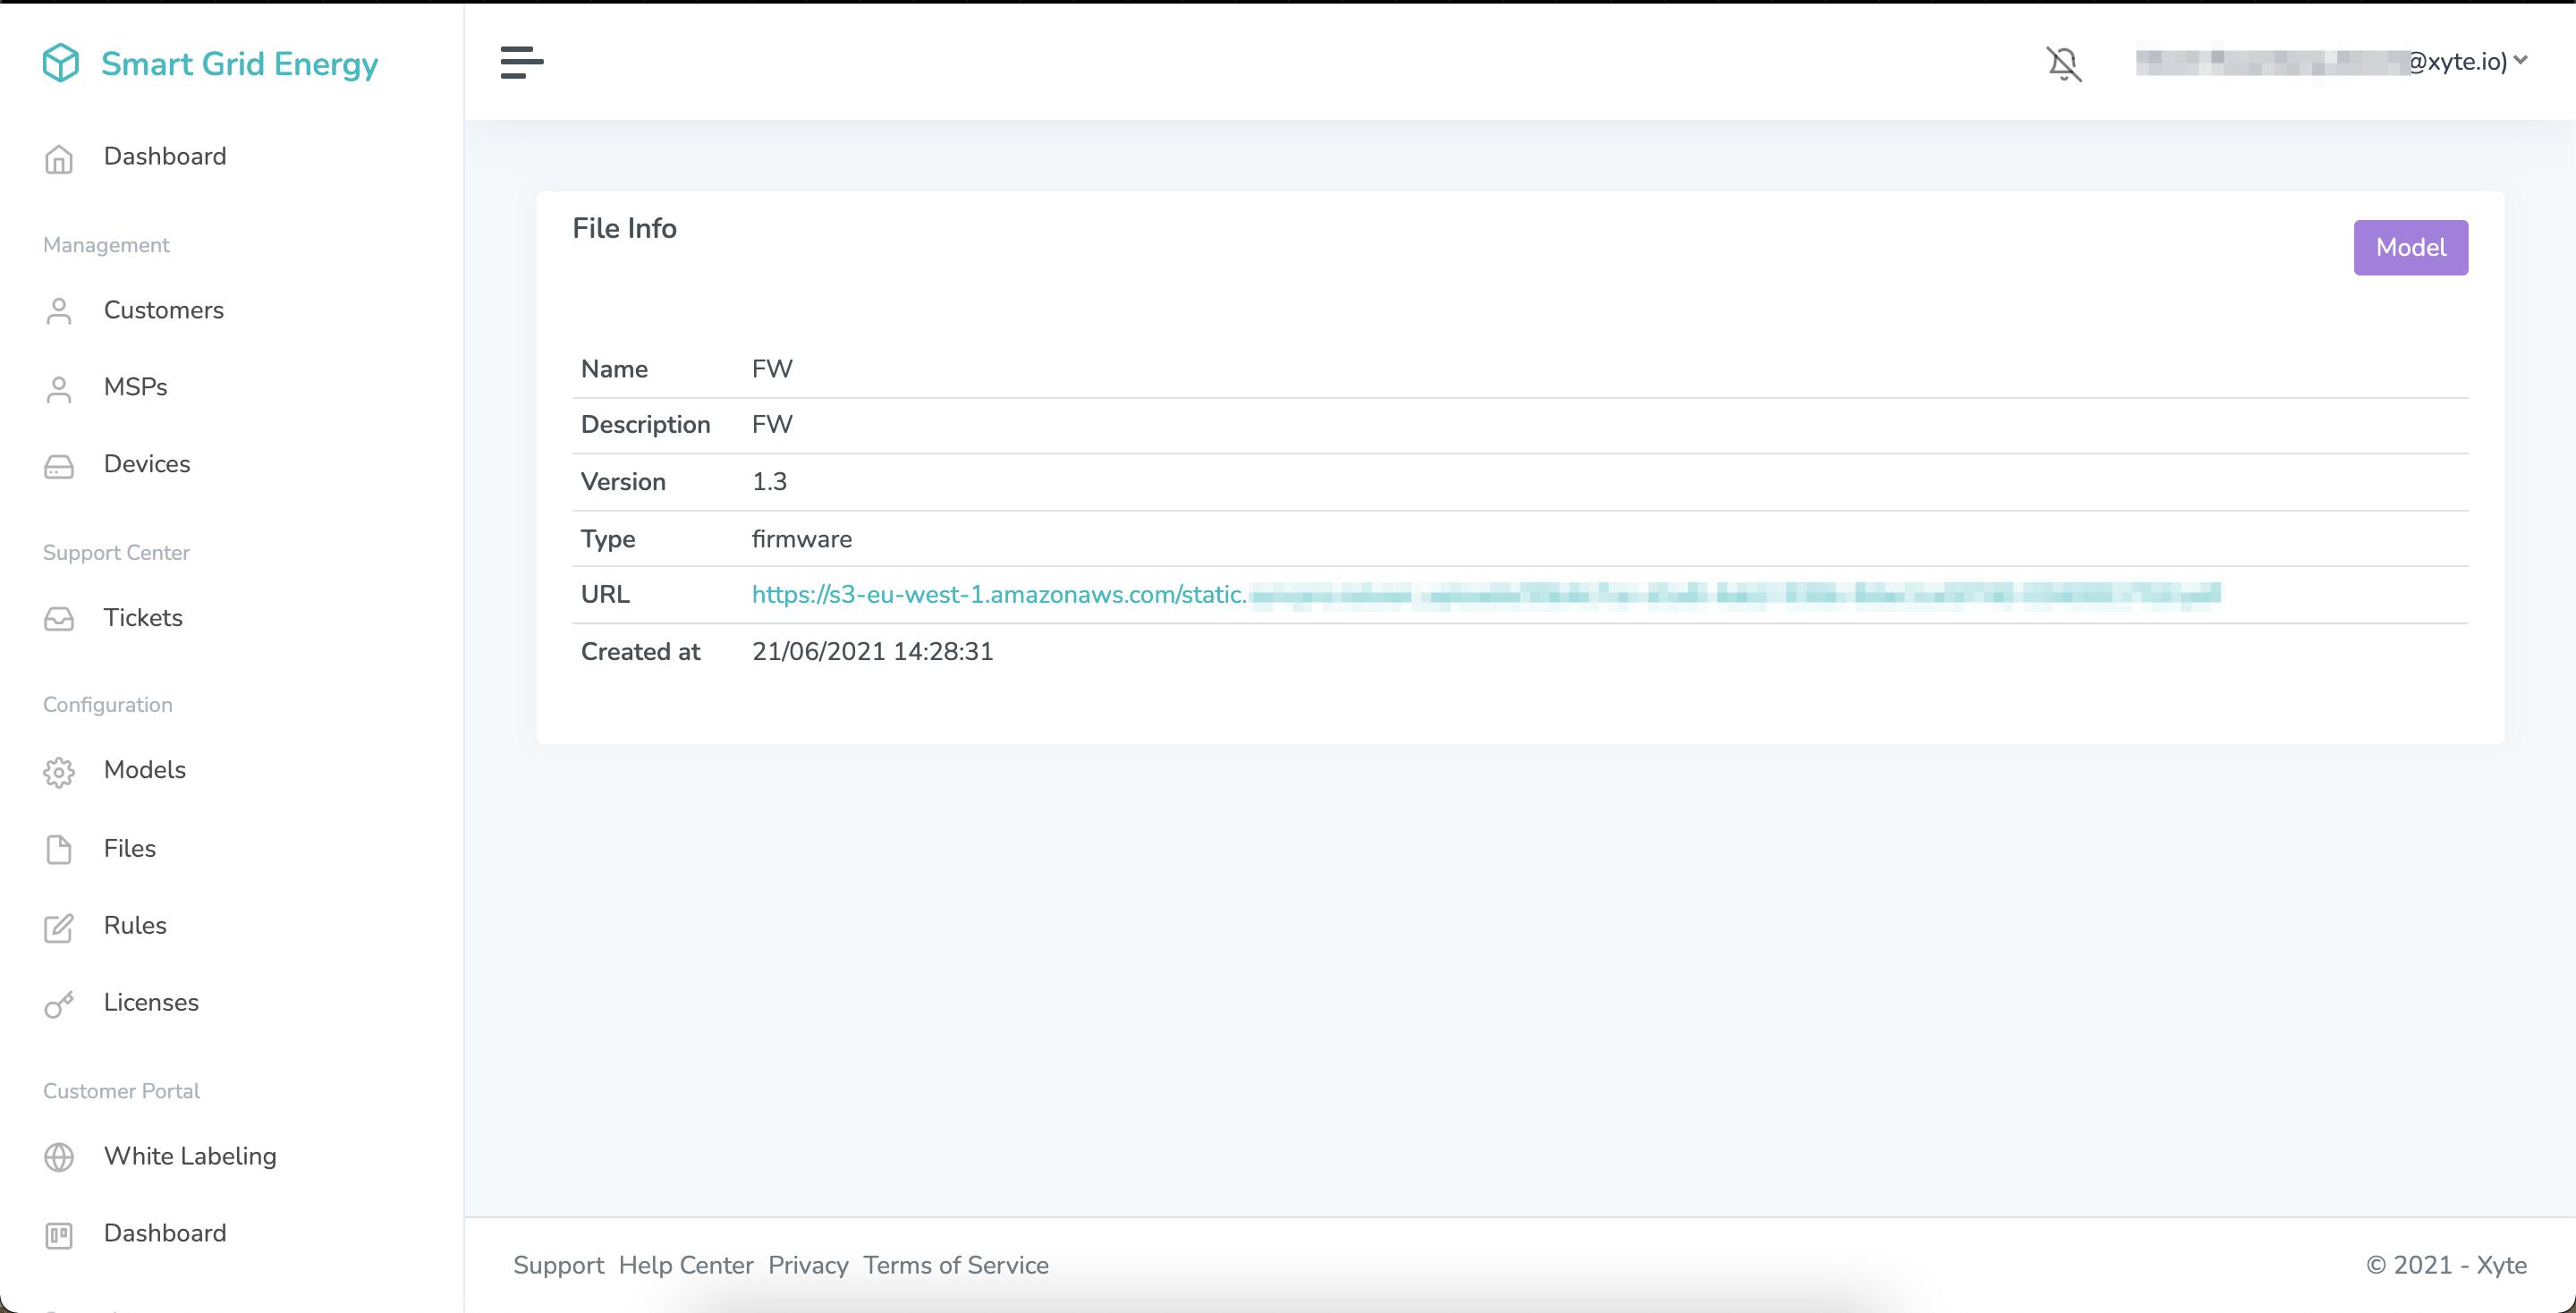
Task: Click the White Labeling globe icon
Action: point(59,1157)
